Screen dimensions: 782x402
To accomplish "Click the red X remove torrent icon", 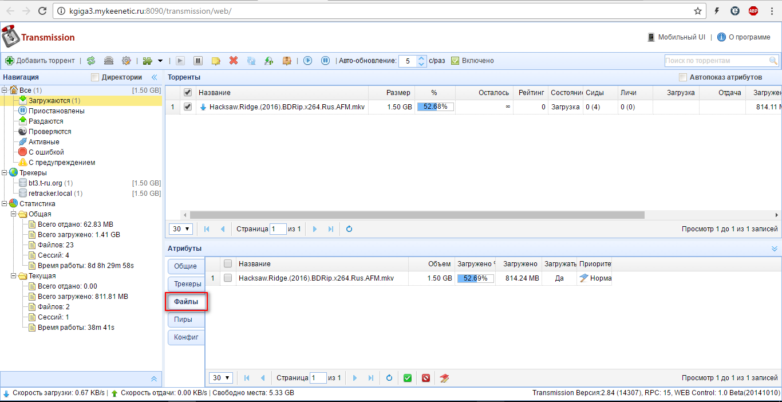I will (234, 61).
